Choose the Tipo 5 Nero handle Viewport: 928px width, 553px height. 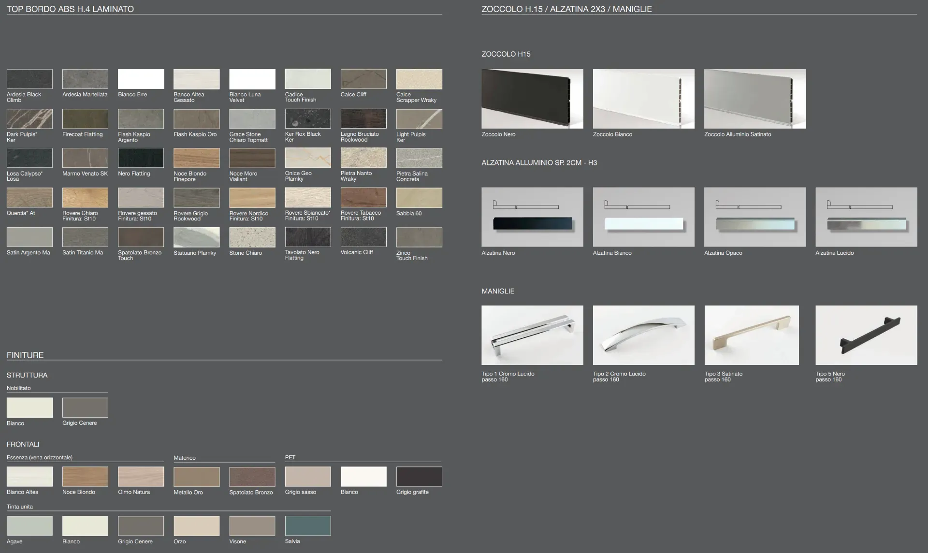[x=866, y=335]
